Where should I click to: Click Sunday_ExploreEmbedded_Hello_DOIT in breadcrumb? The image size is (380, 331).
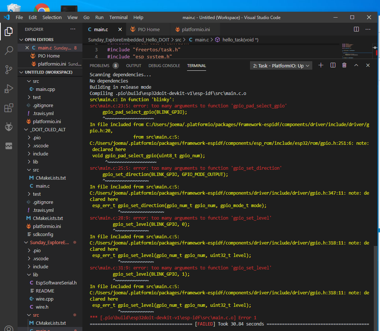tap(129, 40)
